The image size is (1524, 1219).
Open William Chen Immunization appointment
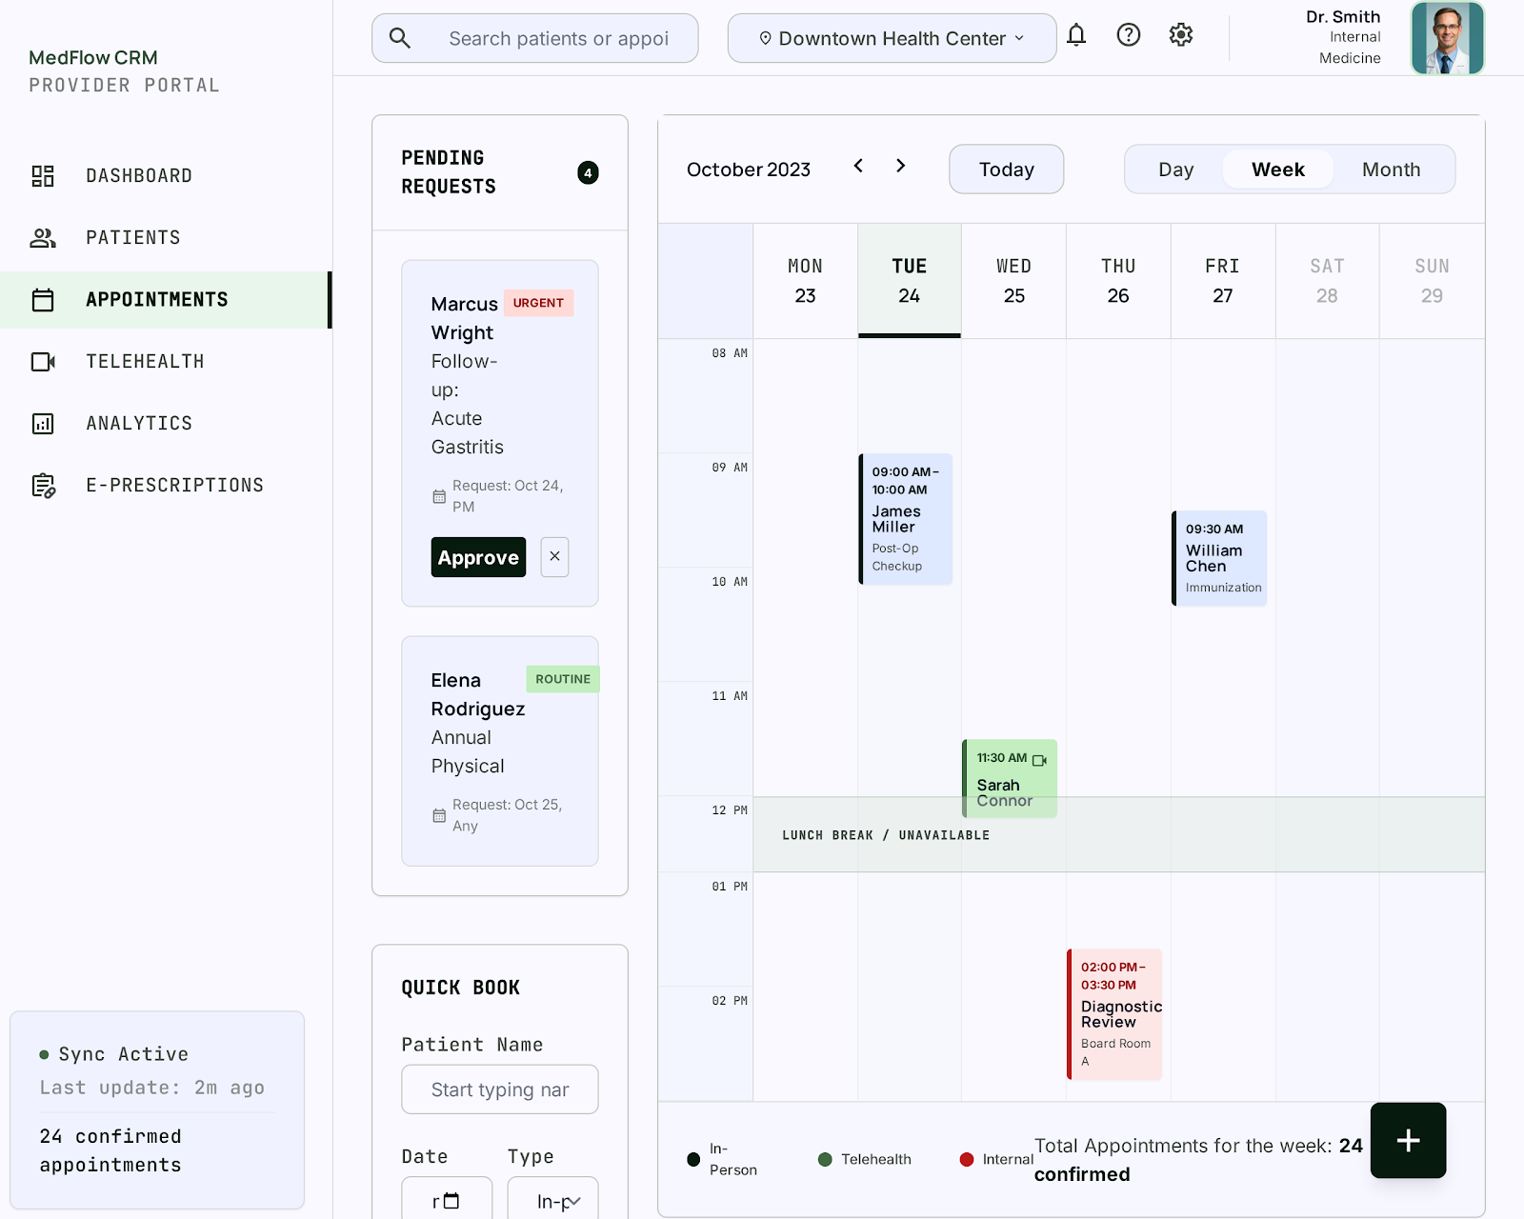click(x=1219, y=558)
